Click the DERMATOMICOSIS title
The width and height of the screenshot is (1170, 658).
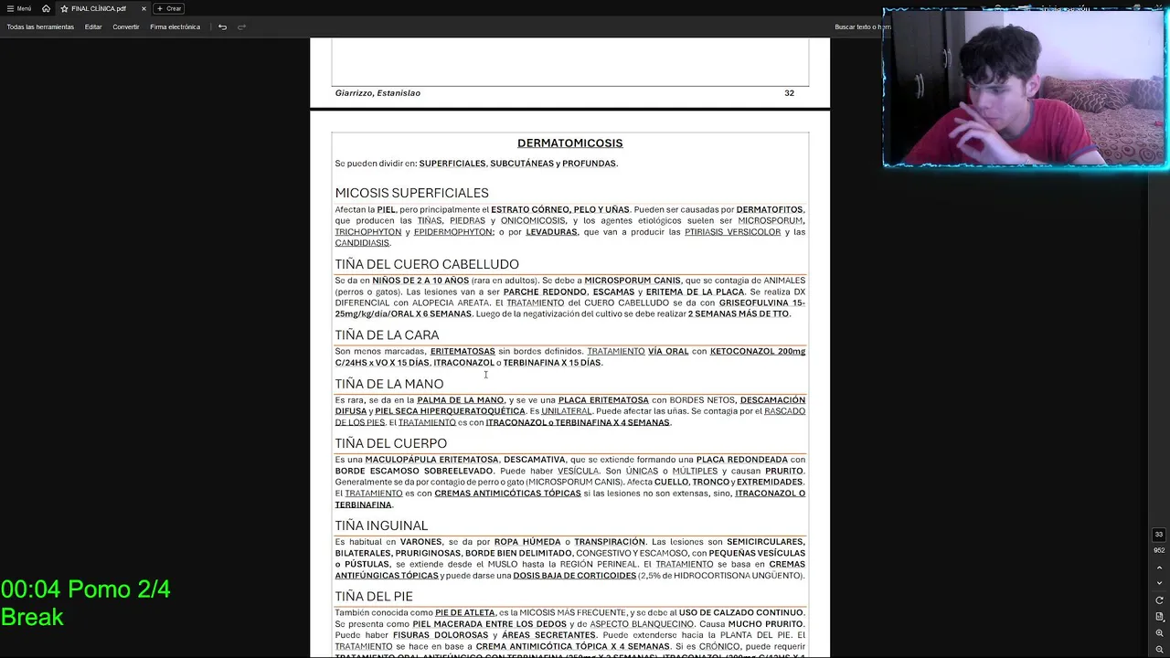tap(569, 143)
